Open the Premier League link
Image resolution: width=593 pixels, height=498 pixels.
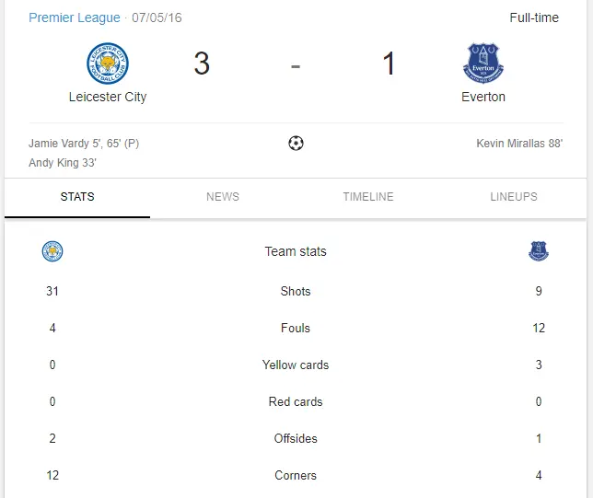75,17
